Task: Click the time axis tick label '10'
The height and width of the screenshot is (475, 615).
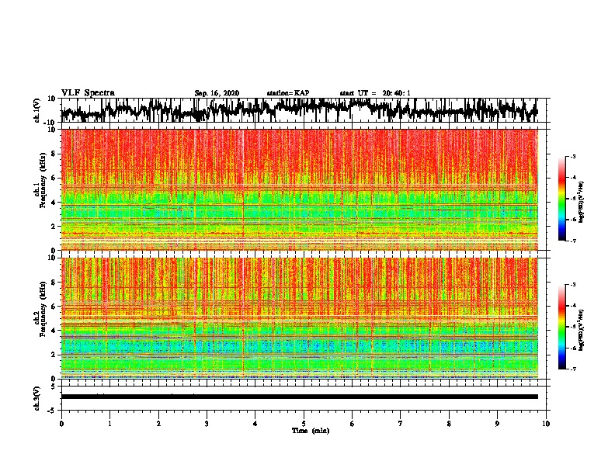Action: pos(546,424)
